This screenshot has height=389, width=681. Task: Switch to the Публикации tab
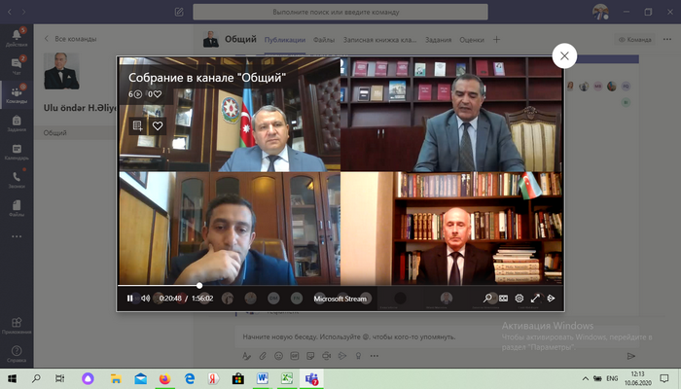285,40
